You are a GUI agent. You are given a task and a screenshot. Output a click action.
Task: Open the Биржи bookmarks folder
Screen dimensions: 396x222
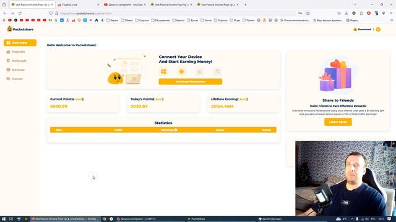click(x=113, y=20)
